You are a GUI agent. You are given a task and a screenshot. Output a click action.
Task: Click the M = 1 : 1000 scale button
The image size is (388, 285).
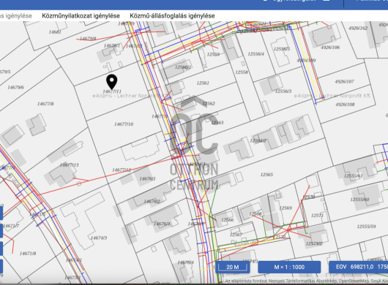point(289,267)
